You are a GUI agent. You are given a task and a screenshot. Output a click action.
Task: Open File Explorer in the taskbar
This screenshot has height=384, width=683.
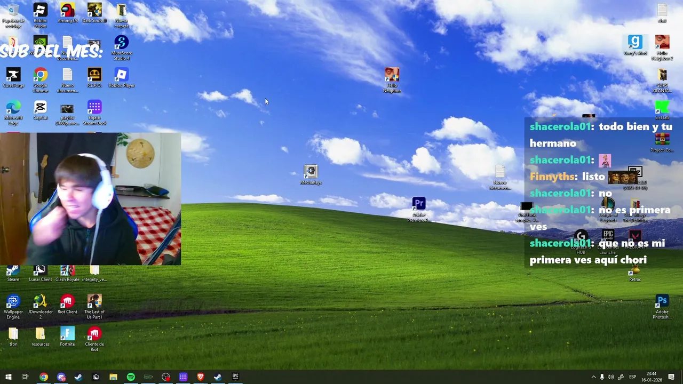[x=113, y=377]
